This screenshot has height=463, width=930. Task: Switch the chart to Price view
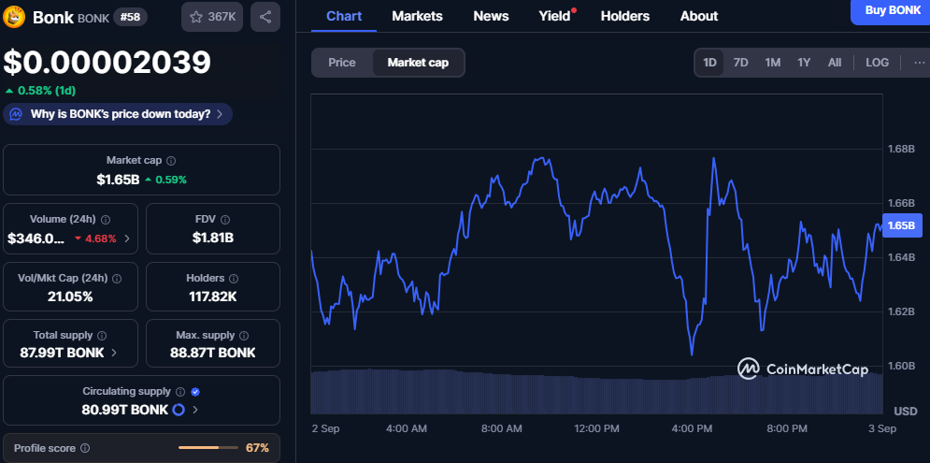point(342,63)
